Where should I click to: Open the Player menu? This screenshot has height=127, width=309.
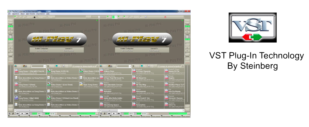tap(23, 14)
